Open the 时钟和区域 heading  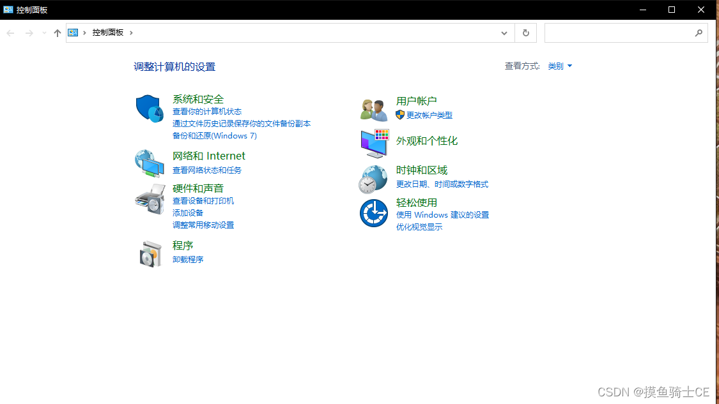pos(422,170)
